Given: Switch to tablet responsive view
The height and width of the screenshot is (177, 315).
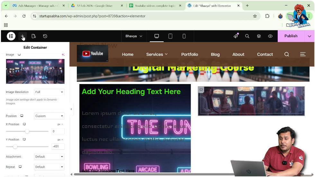Looking at the screenshot, I should click(x=170, y=36).
